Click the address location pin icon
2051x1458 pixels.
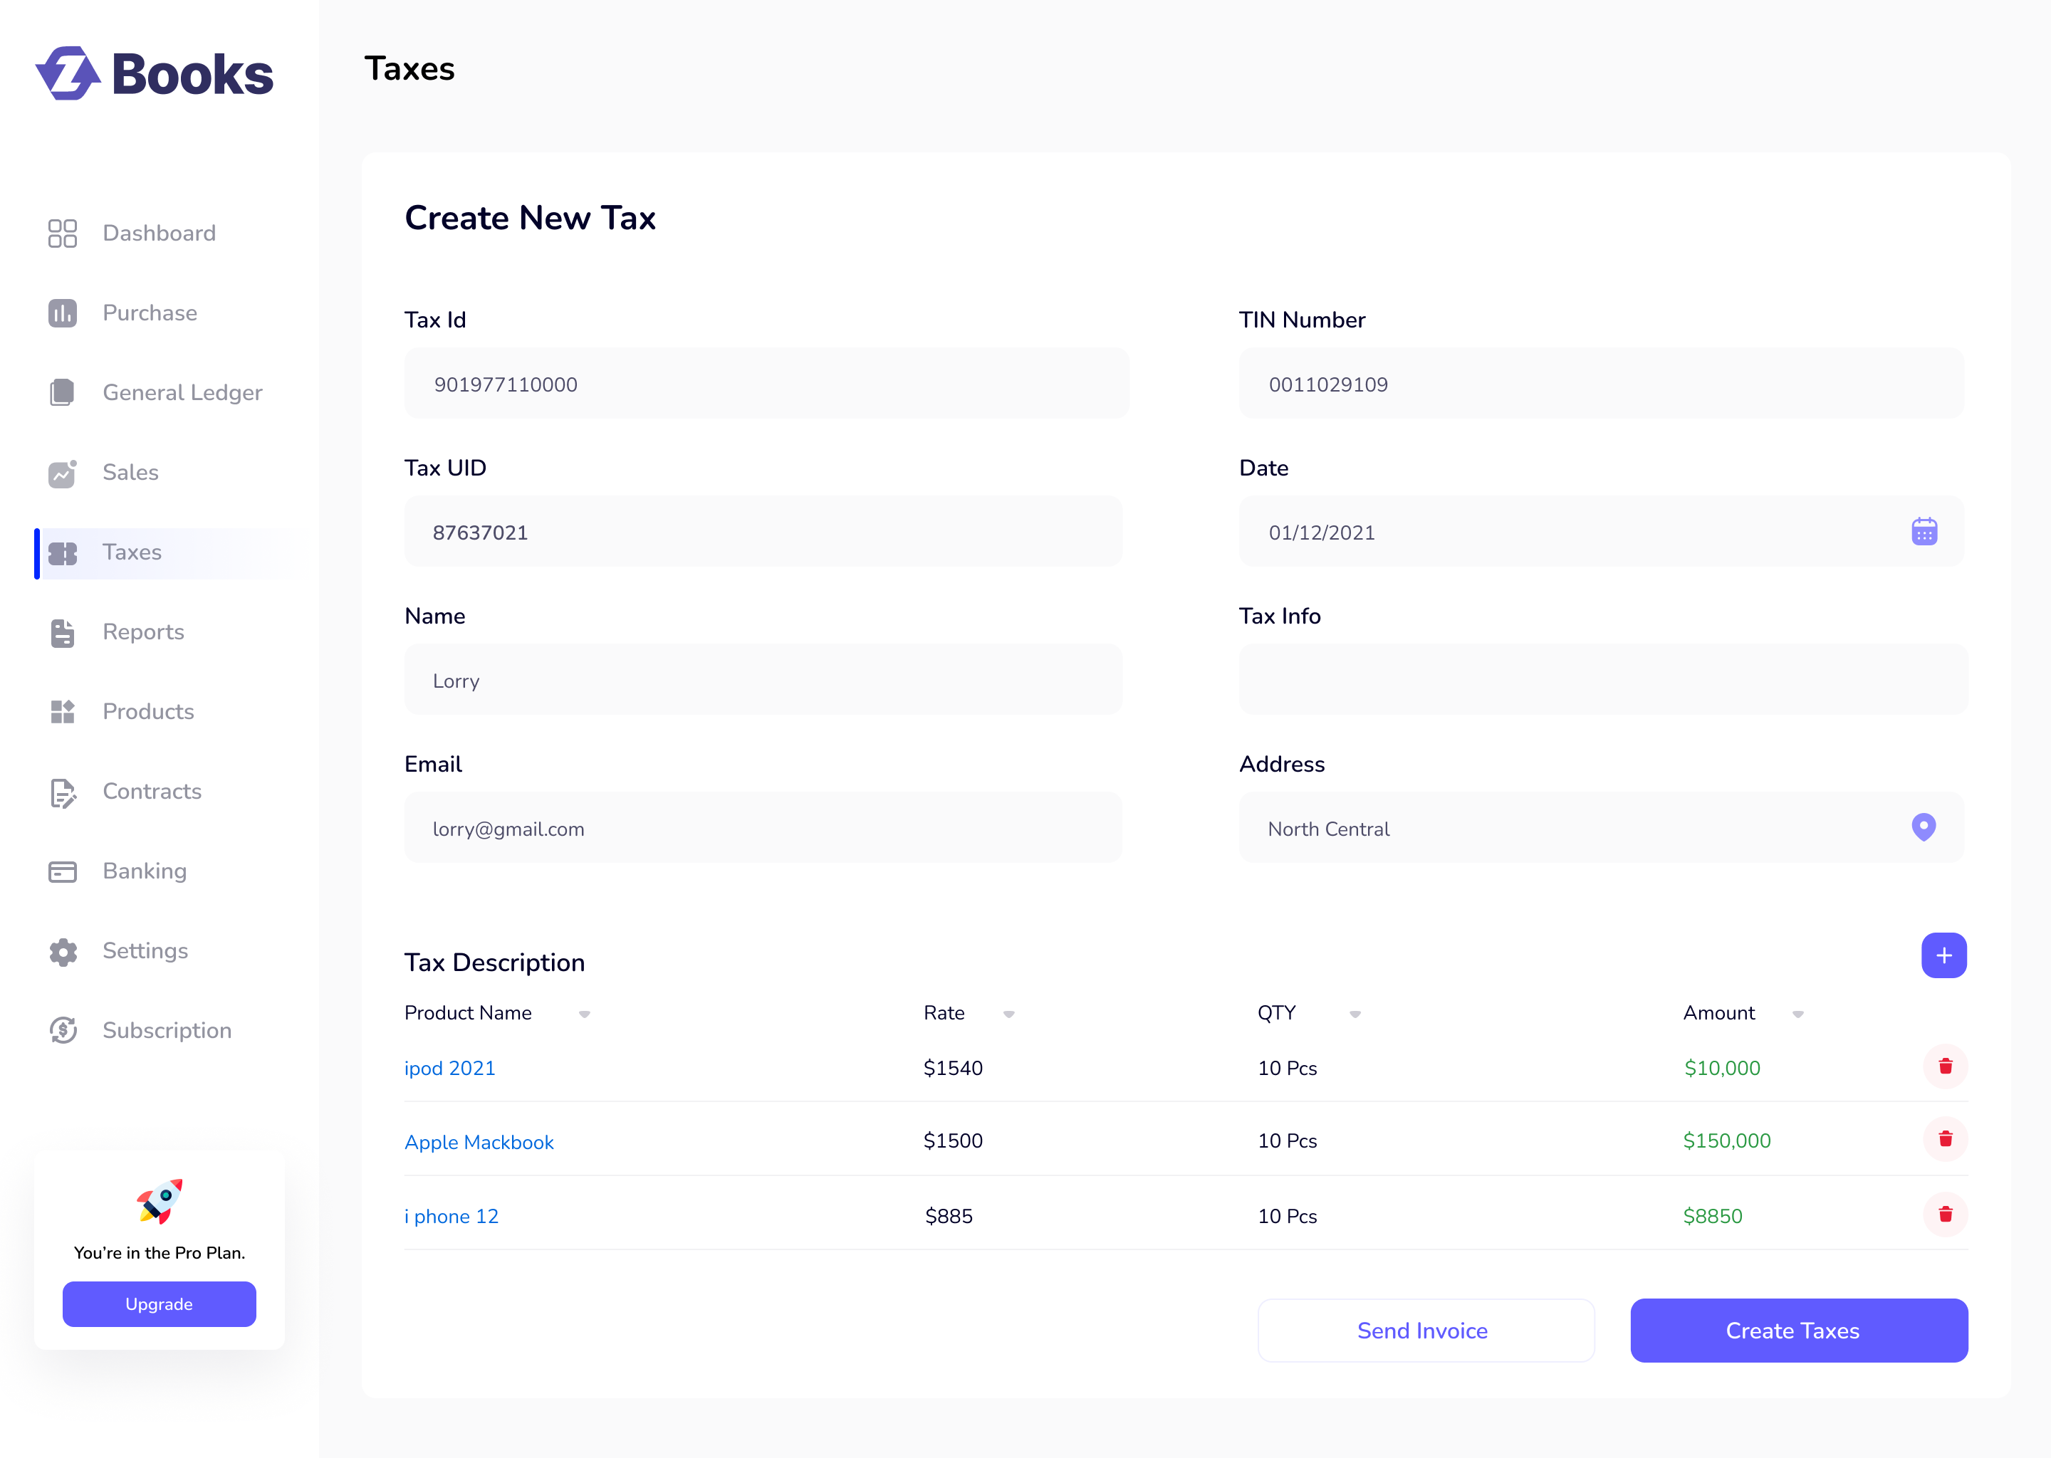[1923, 827]
